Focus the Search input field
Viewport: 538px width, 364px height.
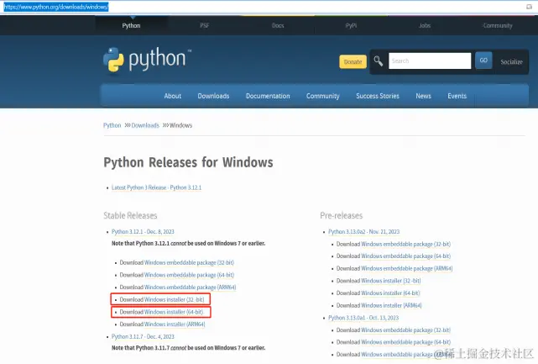click(x=430, y=61)
